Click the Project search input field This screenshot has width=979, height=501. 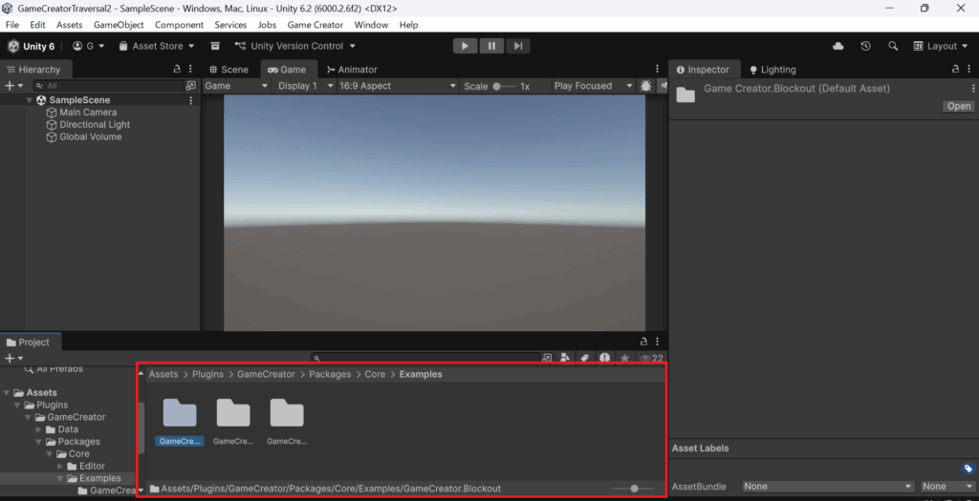pos(430,358)
